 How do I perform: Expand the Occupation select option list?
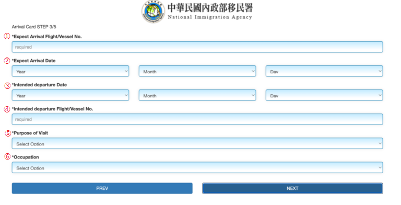pos(197,167)
